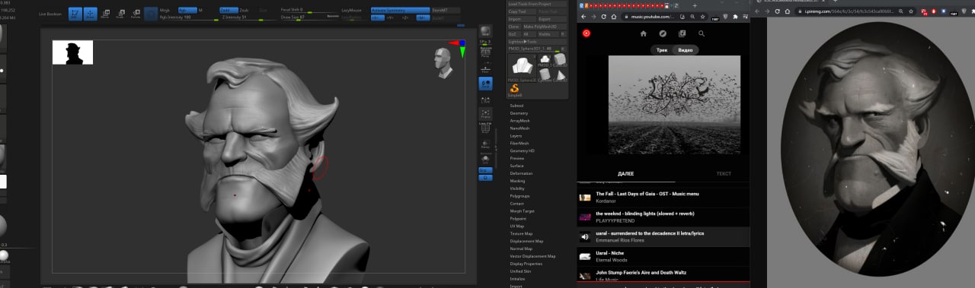Click the head-shaped camera view indicator in viewport

[443, 62]
